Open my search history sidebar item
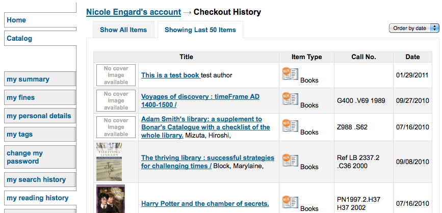The image size is (442, 213). [40, 180]
